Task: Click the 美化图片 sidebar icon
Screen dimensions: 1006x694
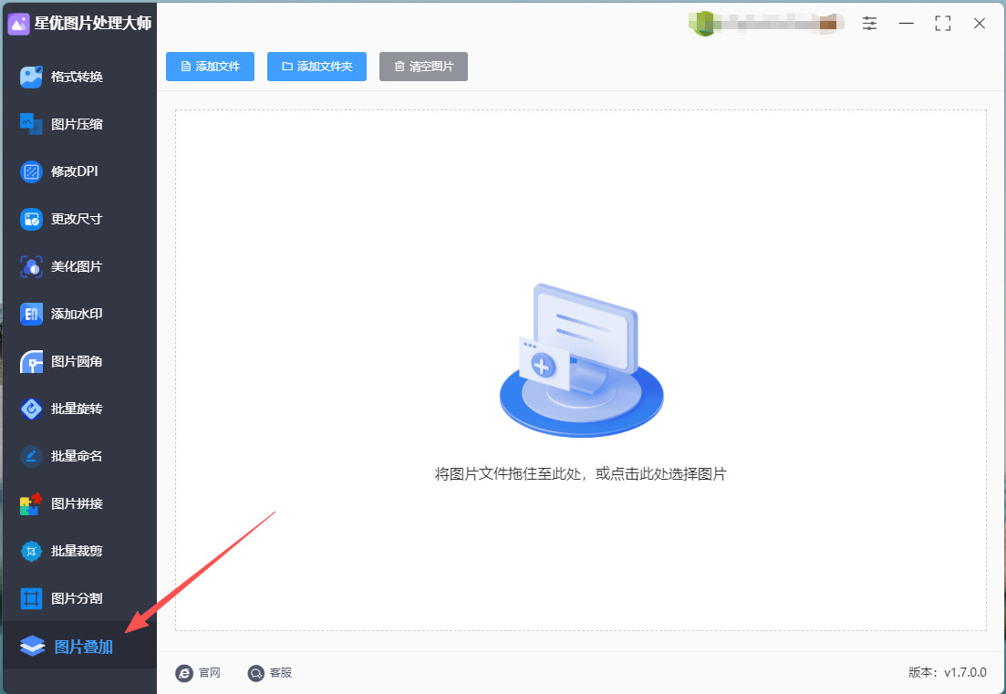Action: (31, 267)
